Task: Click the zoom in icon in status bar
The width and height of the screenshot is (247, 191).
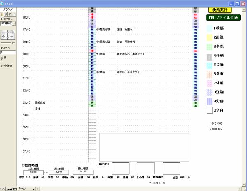Action: 11,188
